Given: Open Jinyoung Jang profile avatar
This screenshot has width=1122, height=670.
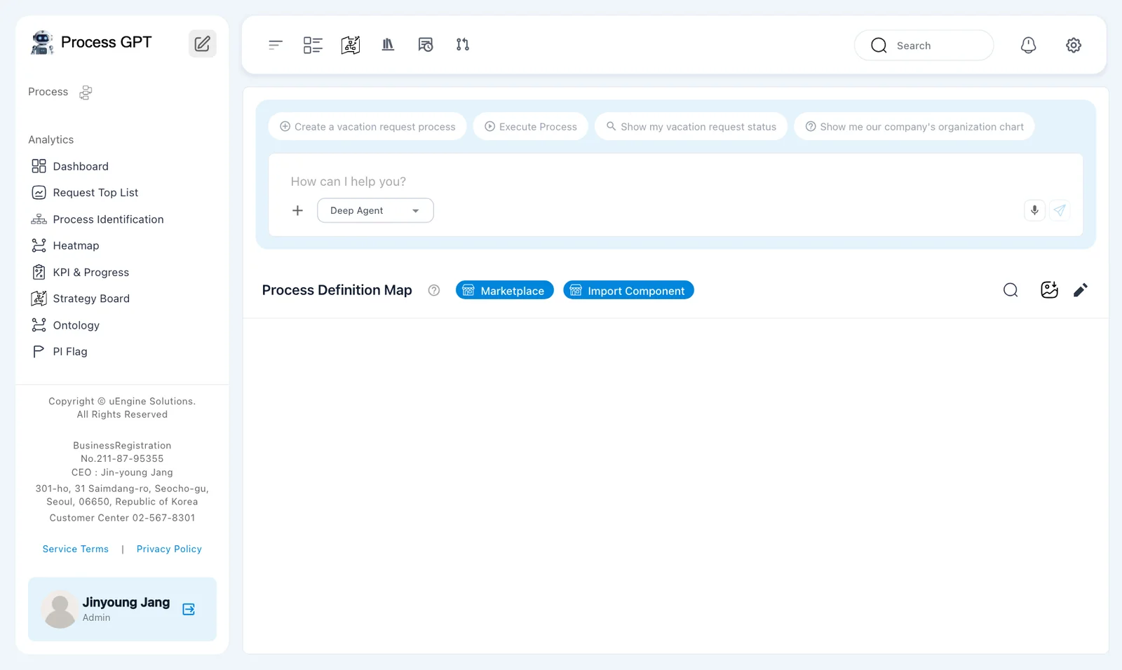Looking at the screenshot, I should [60, 609].
